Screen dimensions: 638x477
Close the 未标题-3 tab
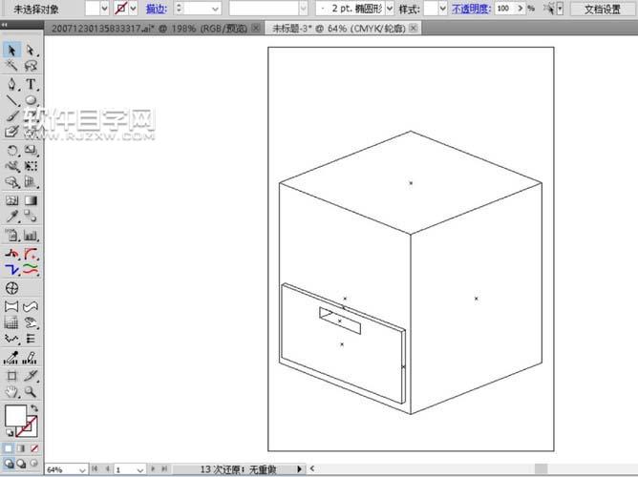(413, 28)
